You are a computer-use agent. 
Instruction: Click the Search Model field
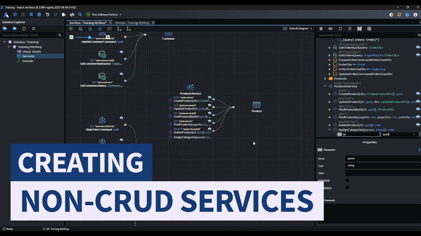tap(367, 35)
